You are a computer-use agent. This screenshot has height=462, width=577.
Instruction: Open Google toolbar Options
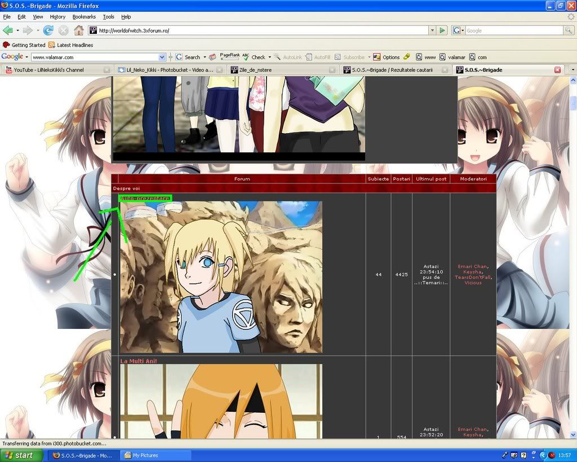(387, 57)
